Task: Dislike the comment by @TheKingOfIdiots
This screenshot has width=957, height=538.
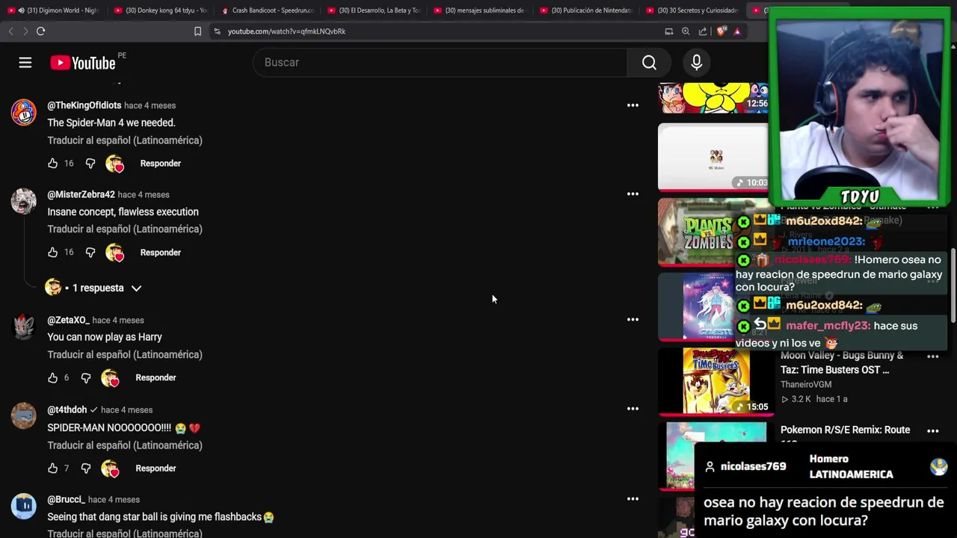Action: coord(90,164)
